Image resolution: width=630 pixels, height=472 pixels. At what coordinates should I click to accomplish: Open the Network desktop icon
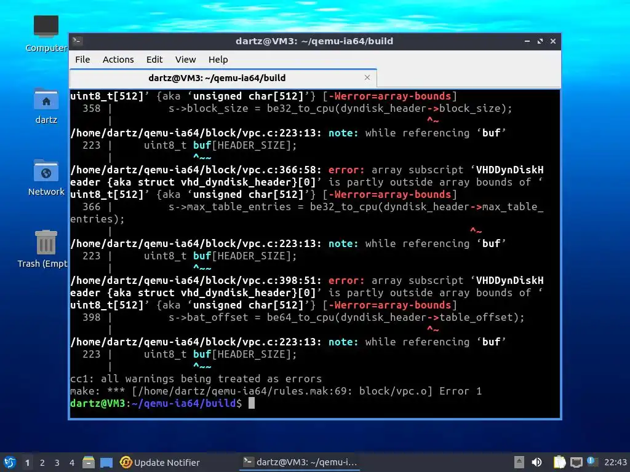(46, 178)
